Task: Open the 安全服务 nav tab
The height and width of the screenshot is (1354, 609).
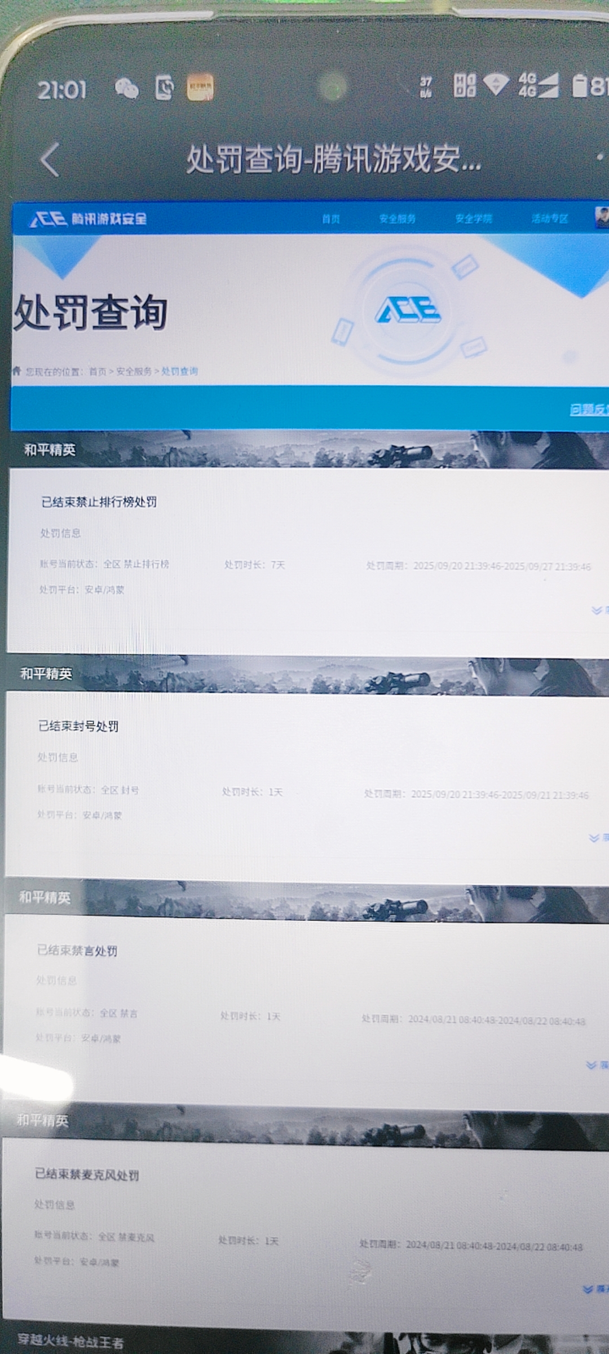Action: [x=398, y=219]
